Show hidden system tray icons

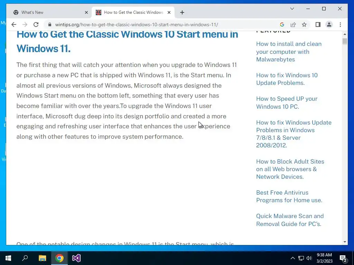pos(292,258)
